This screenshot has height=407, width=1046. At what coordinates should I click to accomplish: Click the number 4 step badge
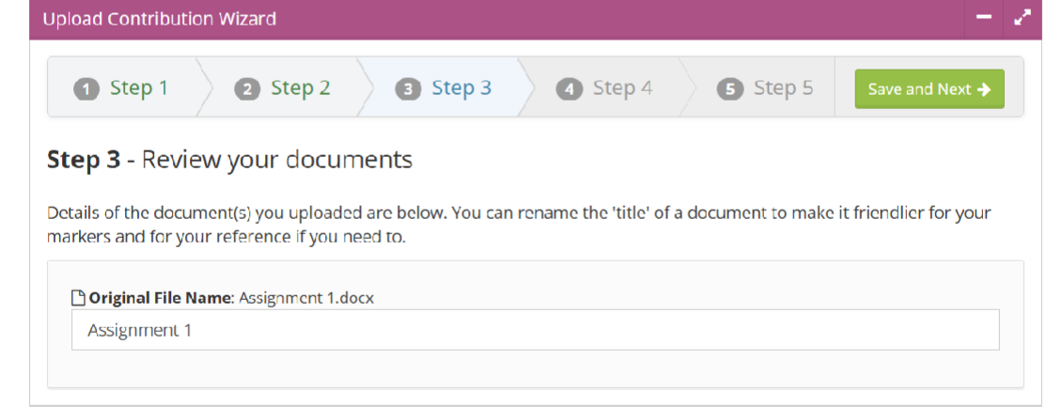tap(569, 89)
